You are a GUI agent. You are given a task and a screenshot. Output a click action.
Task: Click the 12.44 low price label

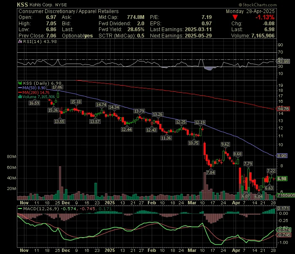click(x=126, y=130)
